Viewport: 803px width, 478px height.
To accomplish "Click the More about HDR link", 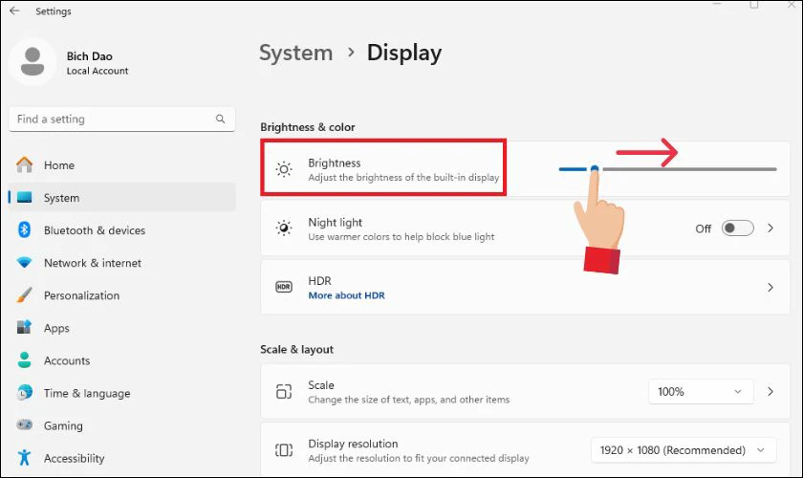I will (346, 295).
